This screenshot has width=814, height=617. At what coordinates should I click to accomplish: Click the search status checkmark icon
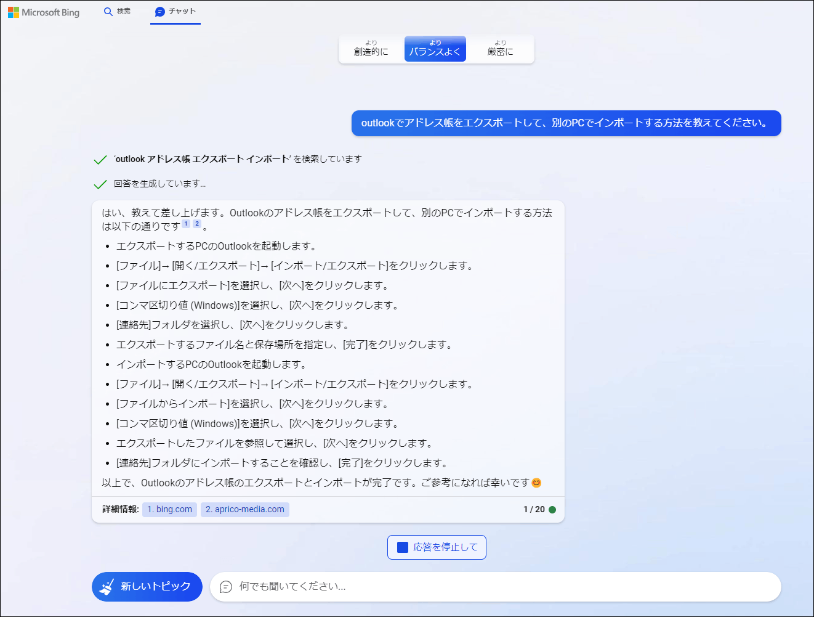pos(100,160)
